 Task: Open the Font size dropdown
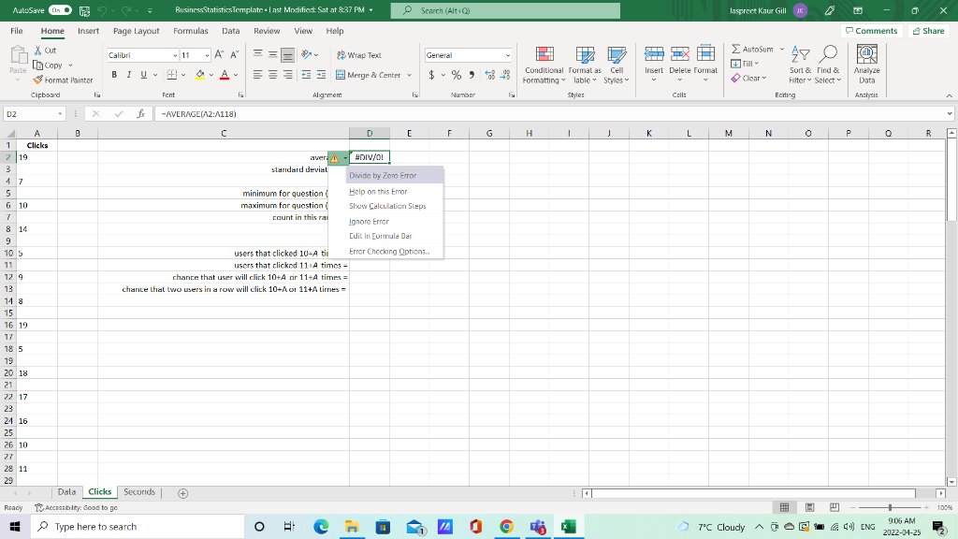[207, 55]
